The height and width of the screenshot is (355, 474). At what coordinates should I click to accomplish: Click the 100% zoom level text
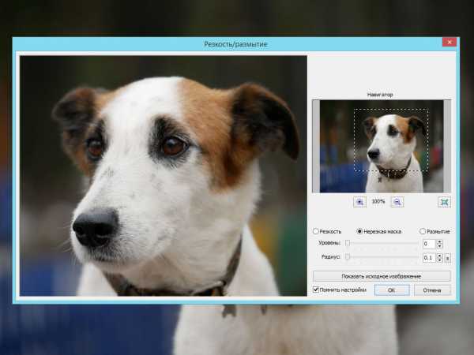pyautogui.click(x=378, y=201)
